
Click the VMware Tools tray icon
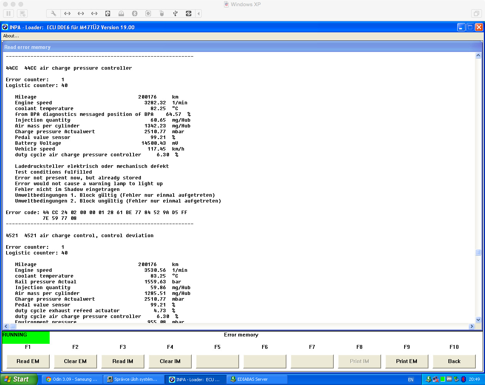449,379
